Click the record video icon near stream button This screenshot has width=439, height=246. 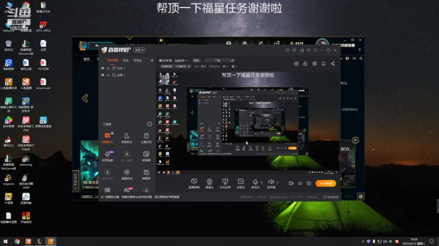tap(291, 183)
